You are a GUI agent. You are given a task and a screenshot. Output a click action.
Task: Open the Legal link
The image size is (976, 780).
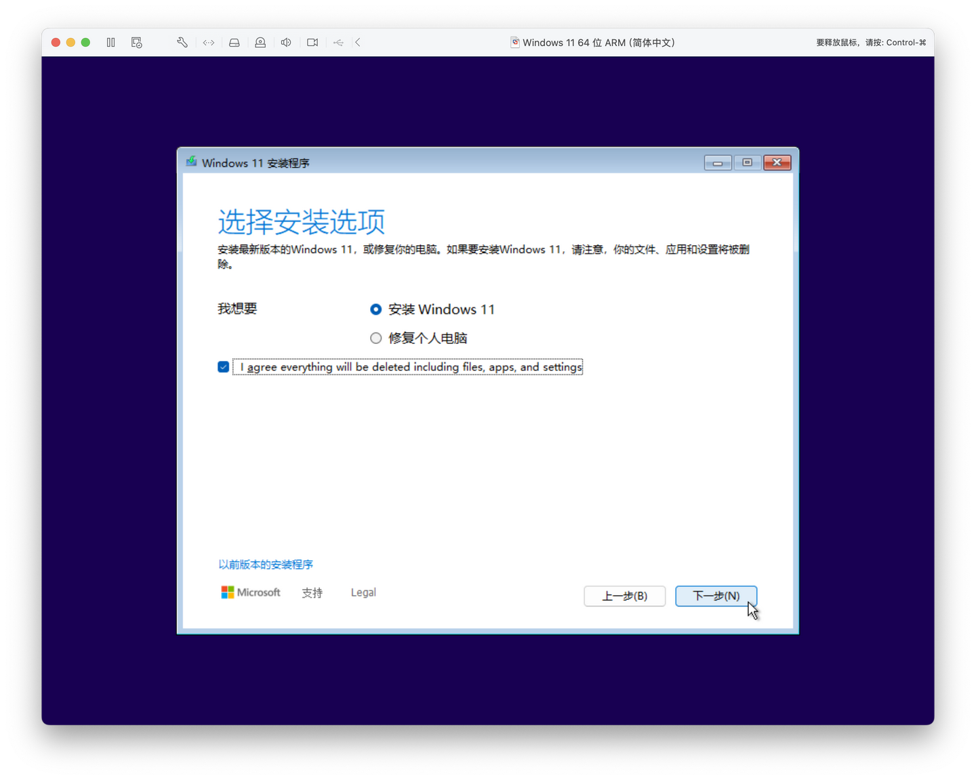pyautogui.click(x=363, y=592)
